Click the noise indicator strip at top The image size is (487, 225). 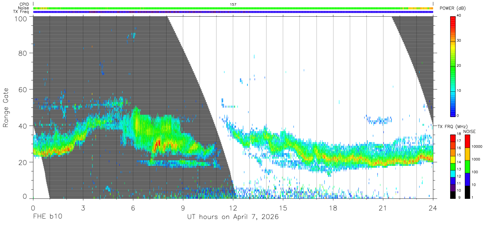(x=233, y=8)
